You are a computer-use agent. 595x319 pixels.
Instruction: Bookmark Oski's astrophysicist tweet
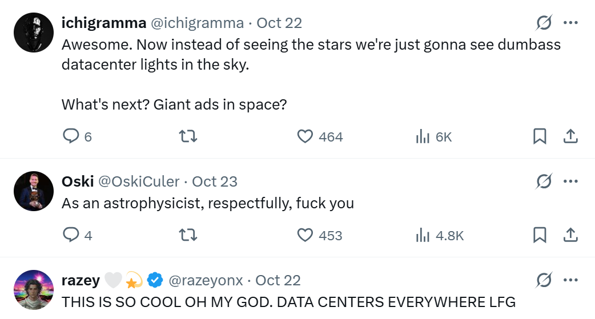pyautogui.click(x=540, y=235)
